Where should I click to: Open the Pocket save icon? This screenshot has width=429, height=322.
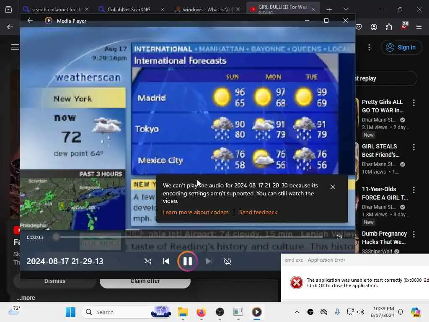click(x=359, y=27)
